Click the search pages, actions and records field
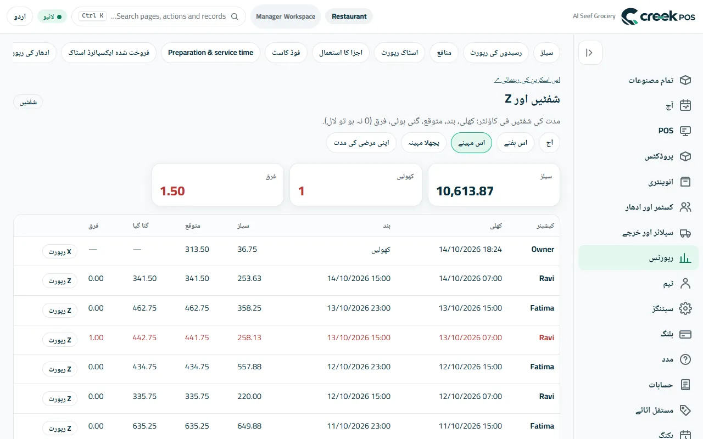 [159, 16]
